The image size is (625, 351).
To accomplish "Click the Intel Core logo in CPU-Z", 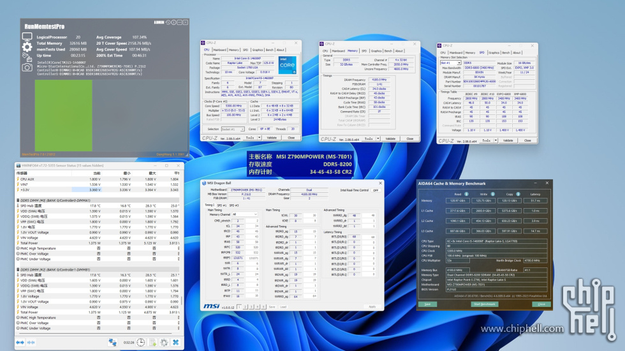I will tap(287, 65).
